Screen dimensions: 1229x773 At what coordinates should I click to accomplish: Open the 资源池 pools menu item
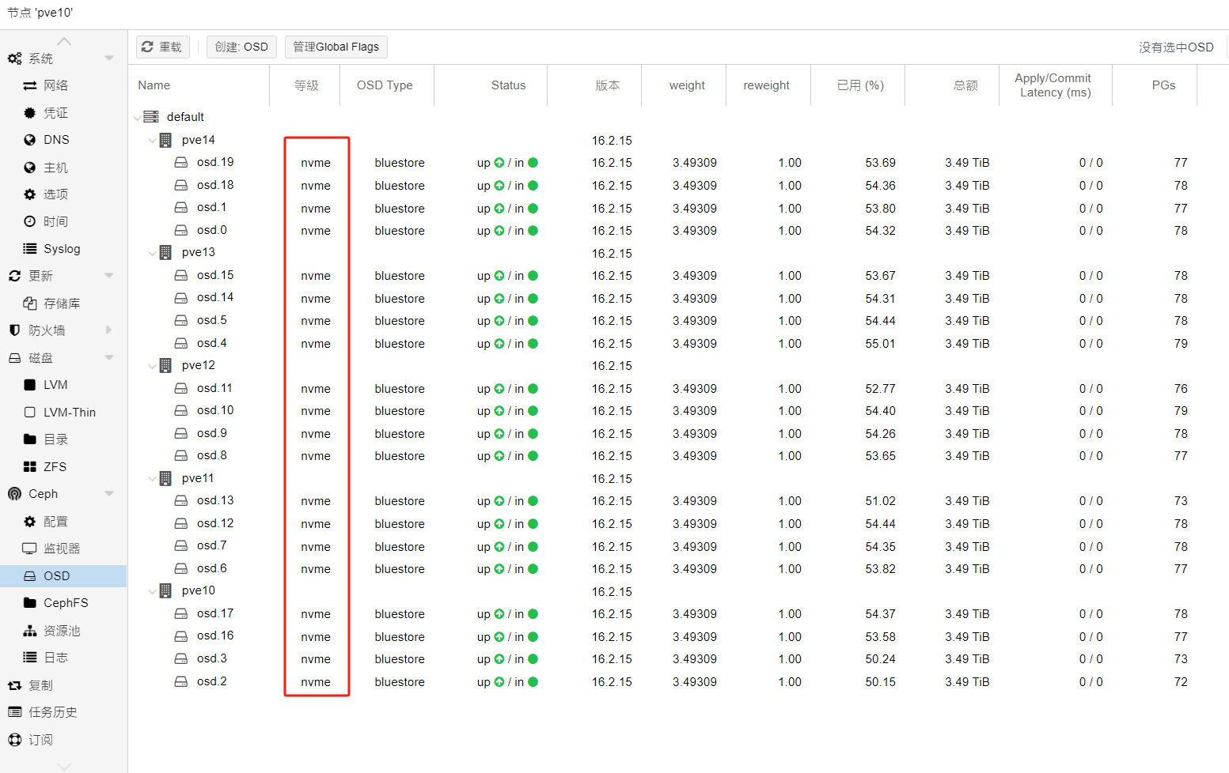(x=63, y=630)
